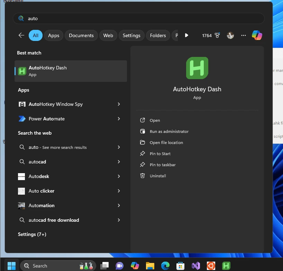Expand the autocad web result chevron
This screenshot has width=283, height=271.
click(119, 162)
